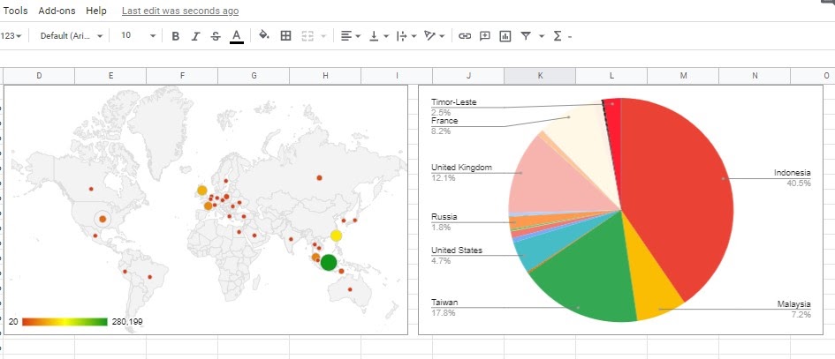
Task: Select column N header
Action: click(x=755, y=76)
